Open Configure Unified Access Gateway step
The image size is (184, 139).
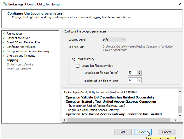28,51
